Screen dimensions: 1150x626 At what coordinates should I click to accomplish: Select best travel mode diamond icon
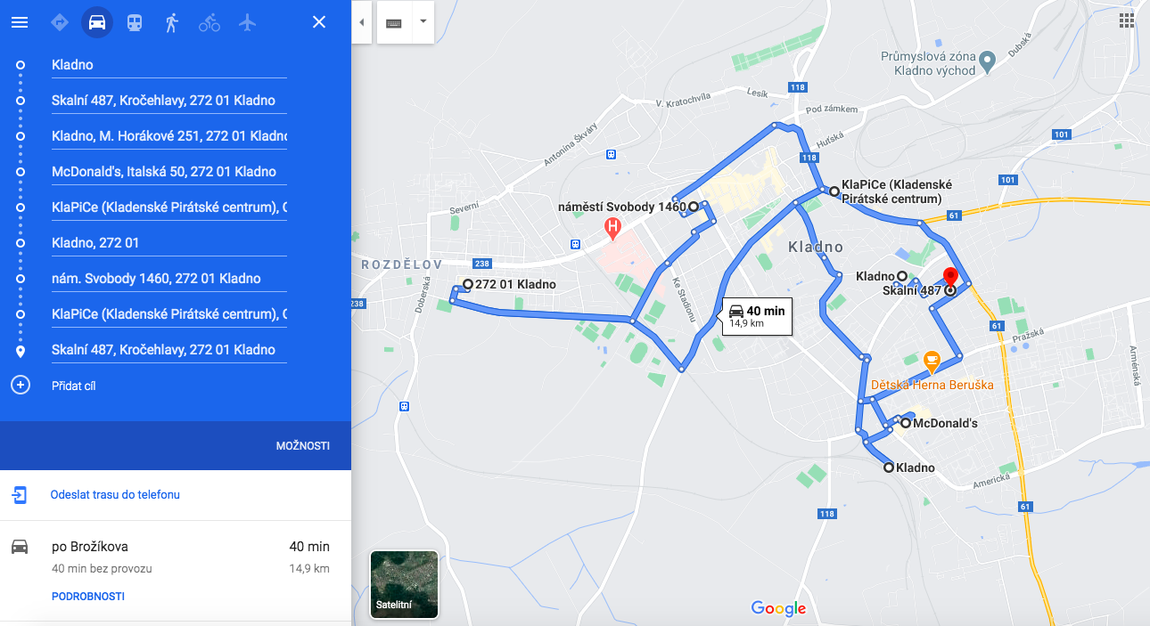tap(60, 22)
